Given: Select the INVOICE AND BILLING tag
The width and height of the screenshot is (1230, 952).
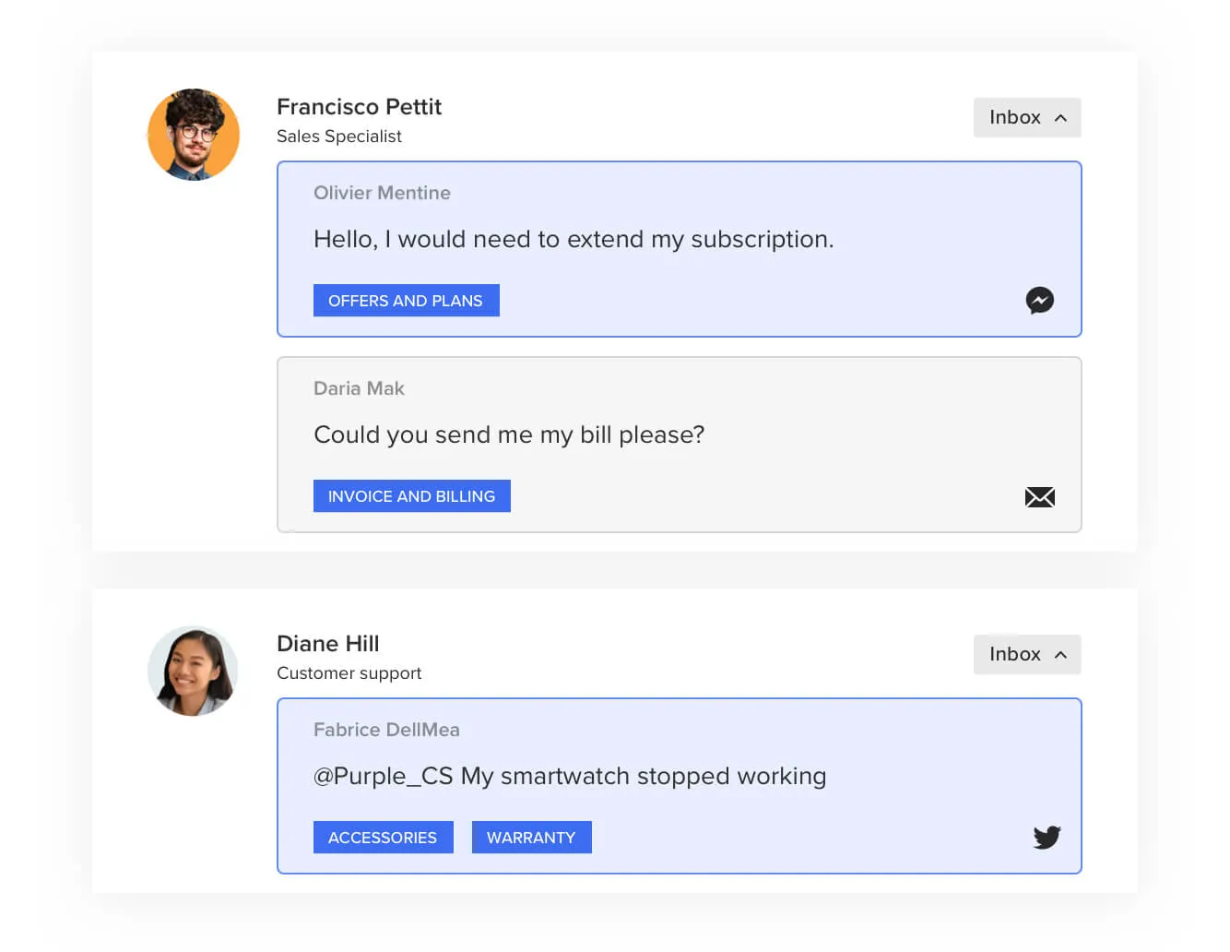Looking at the screenshot, I should (x=411, y=496).
